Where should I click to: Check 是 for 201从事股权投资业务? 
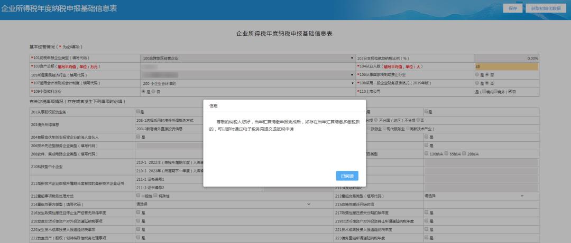tap(139, 112)
